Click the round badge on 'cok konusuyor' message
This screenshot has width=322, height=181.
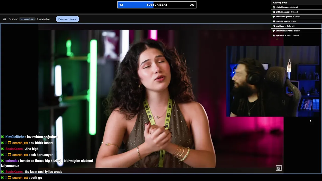pyautogui.click(x=6, y=155)
